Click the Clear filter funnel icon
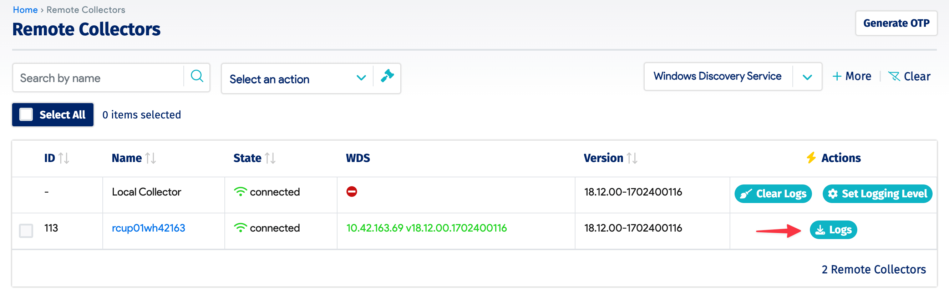949x299 pixels. click(x=894, y=77)
